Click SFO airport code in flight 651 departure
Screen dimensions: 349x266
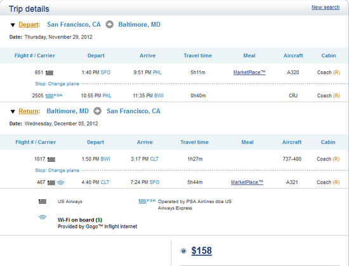105,72
